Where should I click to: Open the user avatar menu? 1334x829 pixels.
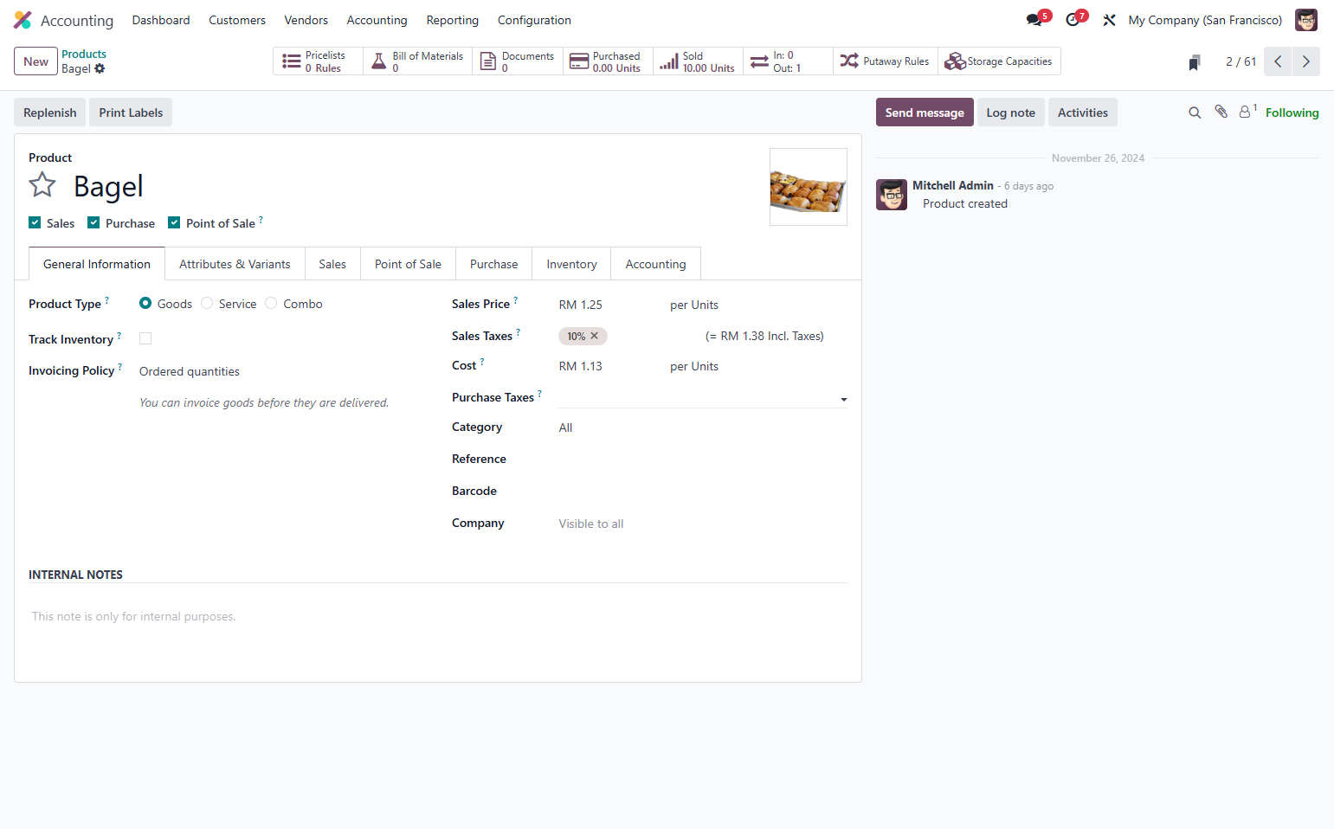click(1305, 20)
